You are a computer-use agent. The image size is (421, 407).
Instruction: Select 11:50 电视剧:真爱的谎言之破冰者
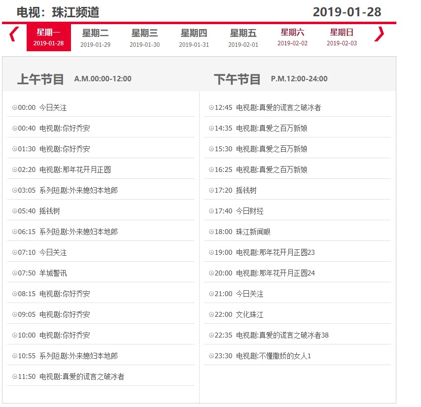point(101,376)
